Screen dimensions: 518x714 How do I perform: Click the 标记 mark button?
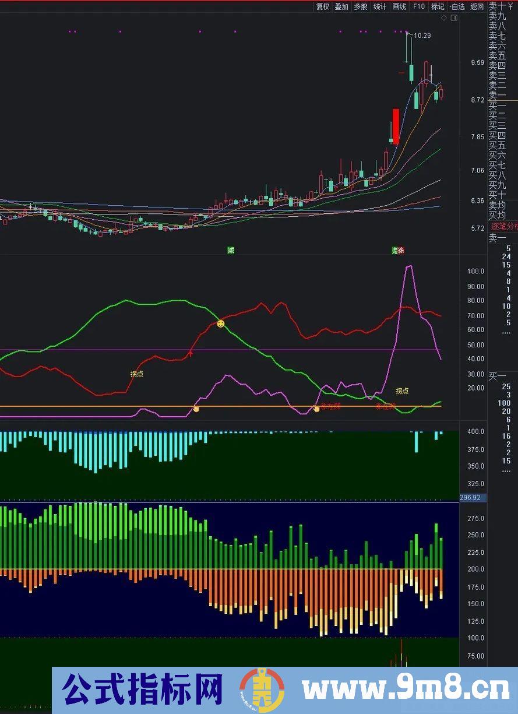pos(438,6)
